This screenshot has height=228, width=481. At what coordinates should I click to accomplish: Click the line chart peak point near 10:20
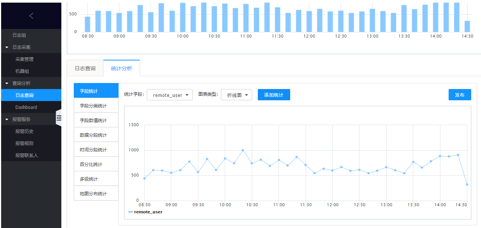click(243, 150)
